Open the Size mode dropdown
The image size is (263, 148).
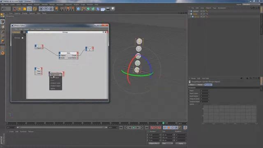[167, 143]
